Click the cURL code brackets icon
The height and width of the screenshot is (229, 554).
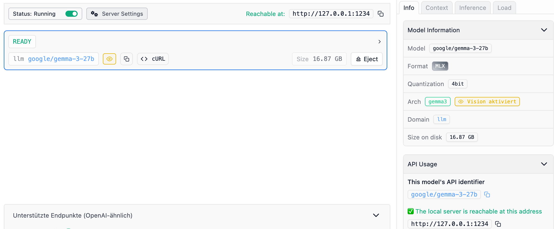coord(144,59)
